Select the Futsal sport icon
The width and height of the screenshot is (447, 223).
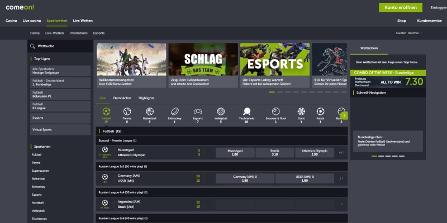[x=320, y=111]
